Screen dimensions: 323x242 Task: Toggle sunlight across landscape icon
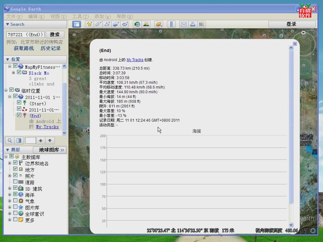point(146,24)
